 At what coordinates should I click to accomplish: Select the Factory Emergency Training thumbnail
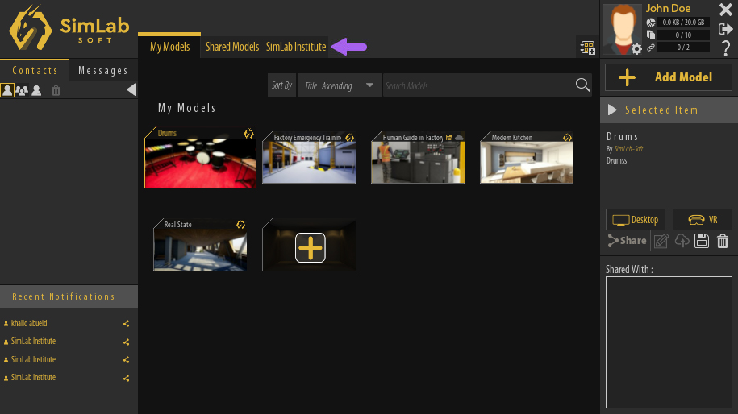pos(309,157)
